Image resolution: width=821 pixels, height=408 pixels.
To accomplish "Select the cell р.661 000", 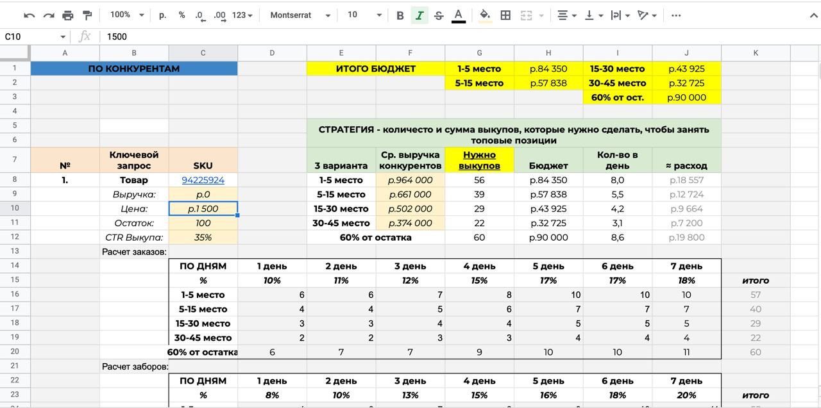I will [410, 194].
